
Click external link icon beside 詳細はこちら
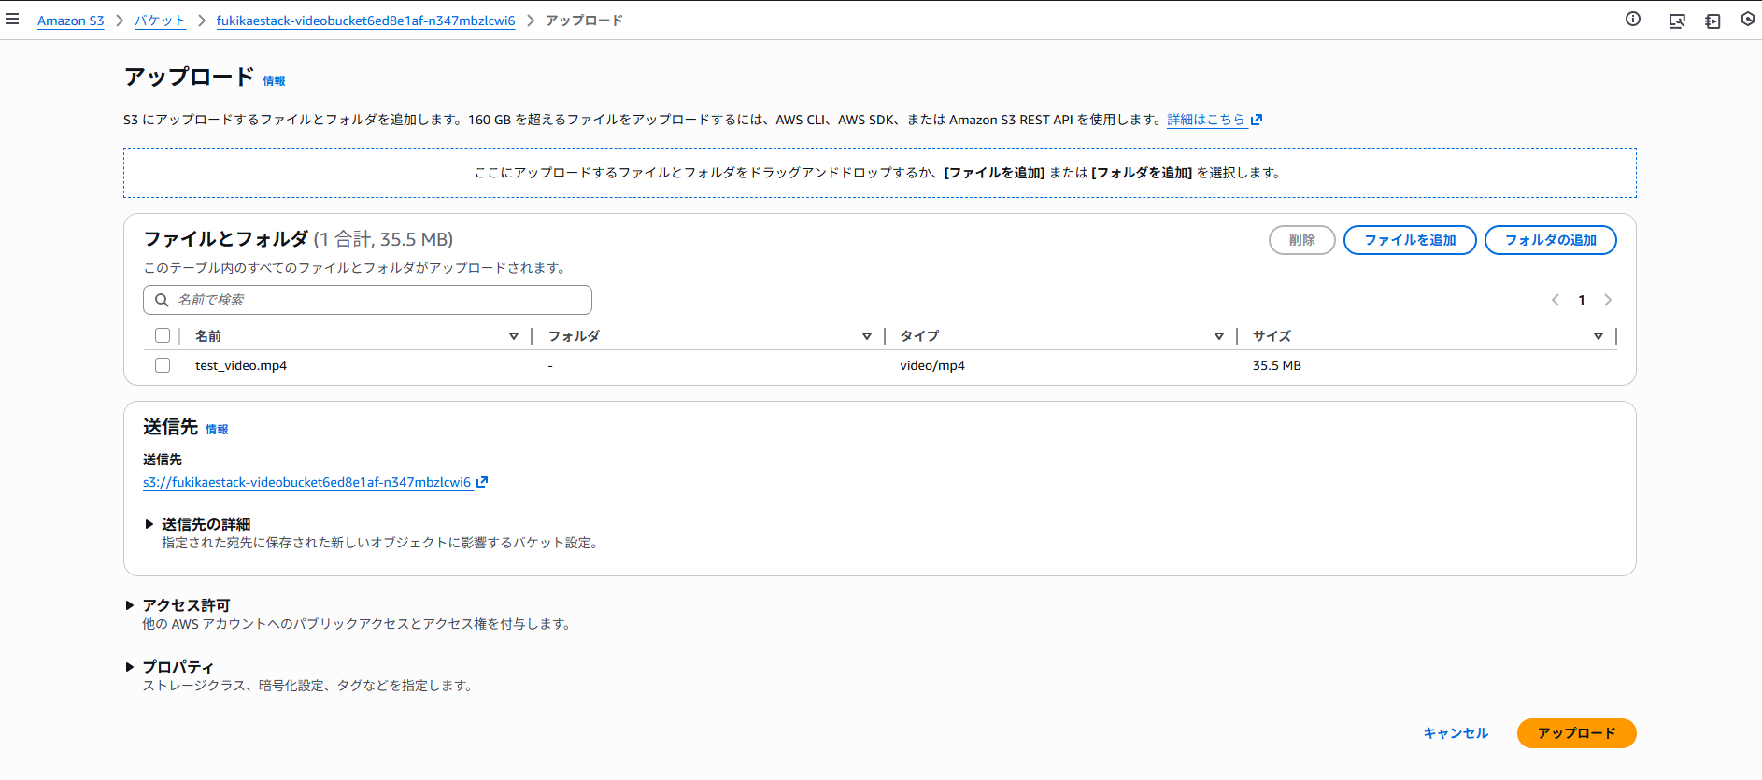pos(1257,120)
